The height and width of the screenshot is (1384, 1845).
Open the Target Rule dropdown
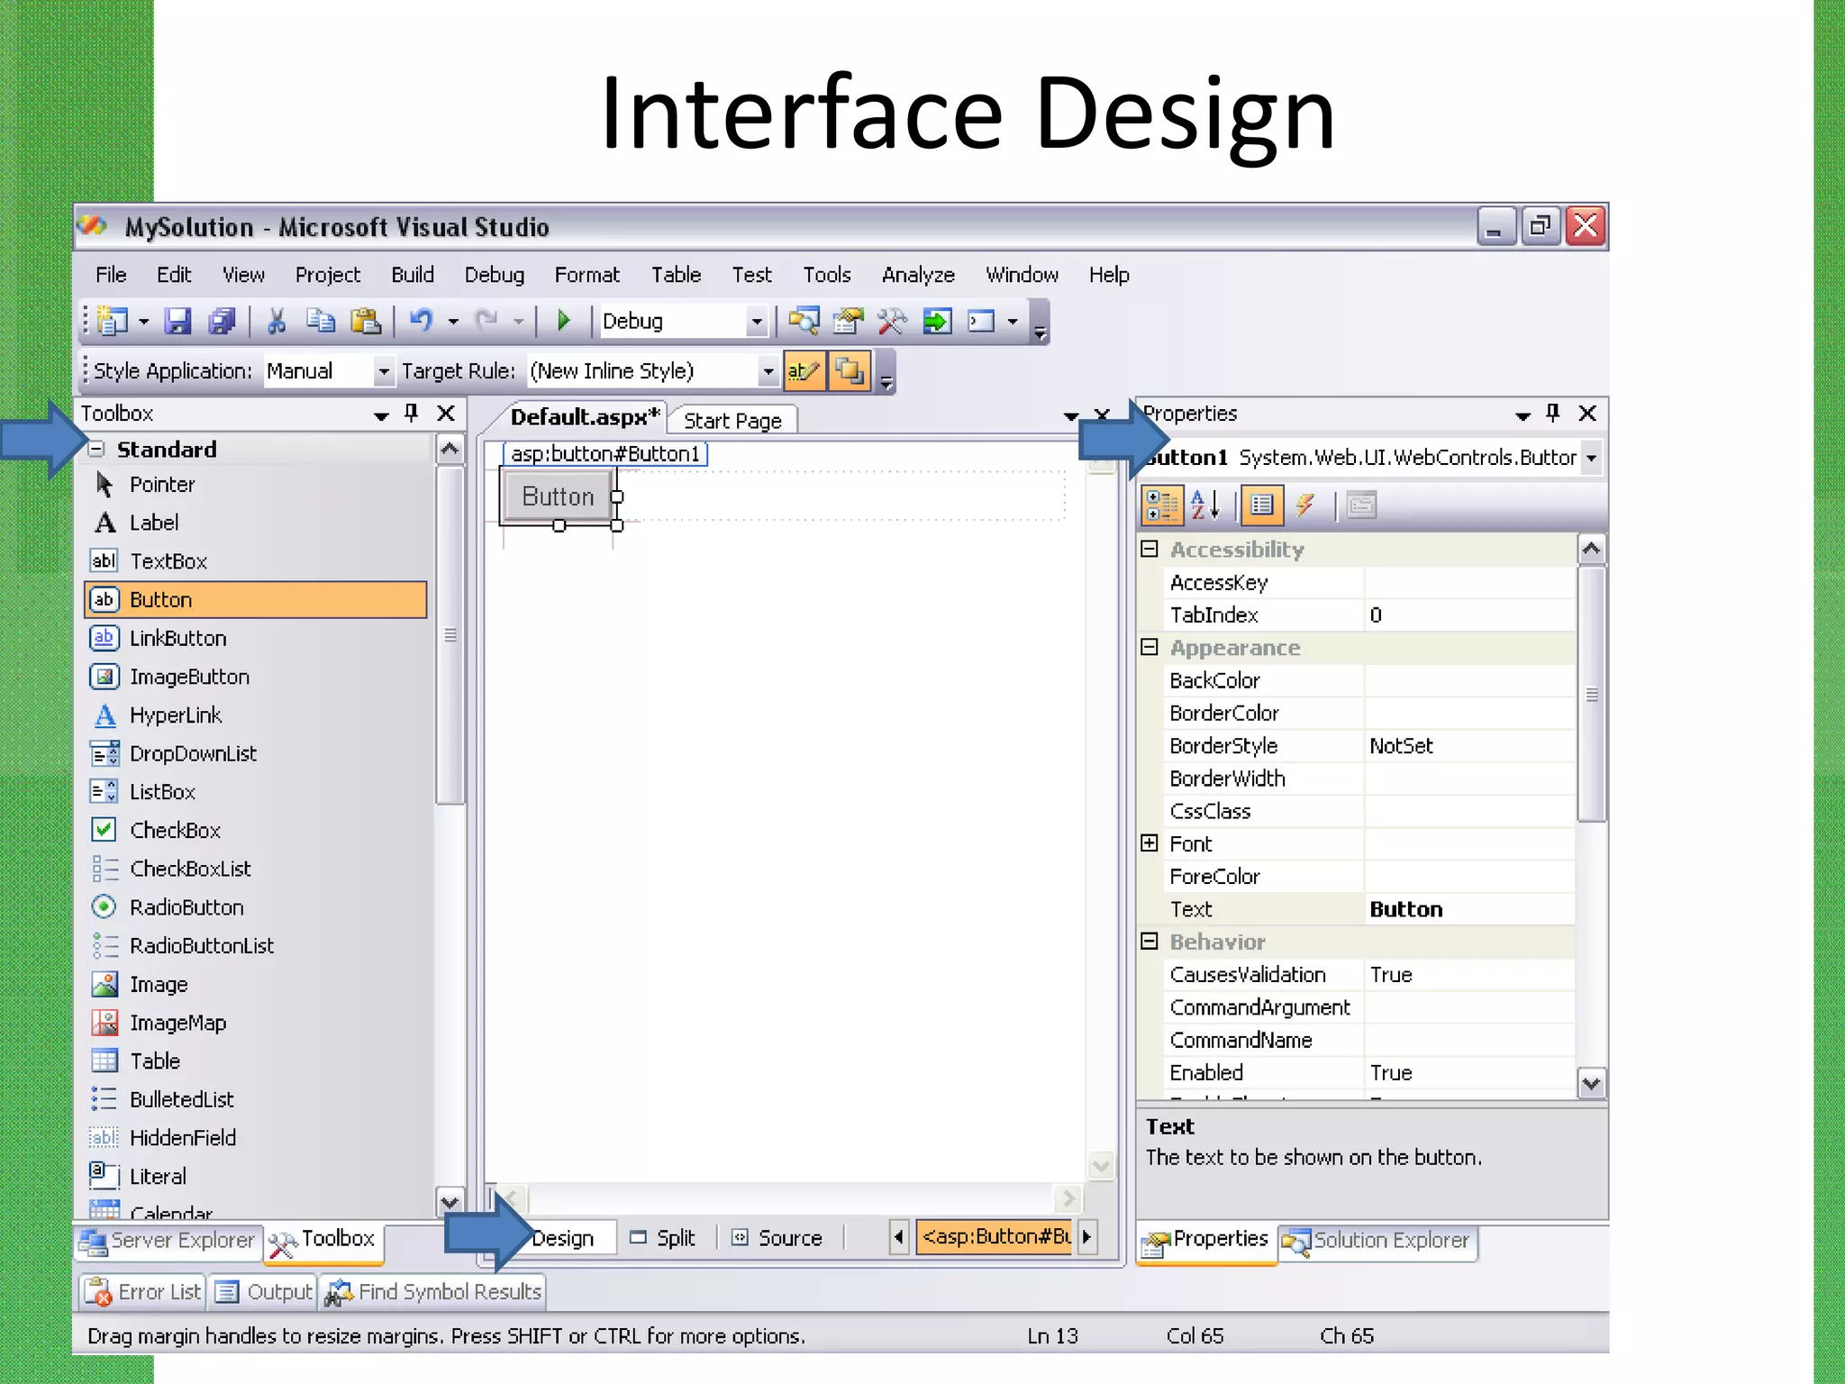[x=768, y=371]
